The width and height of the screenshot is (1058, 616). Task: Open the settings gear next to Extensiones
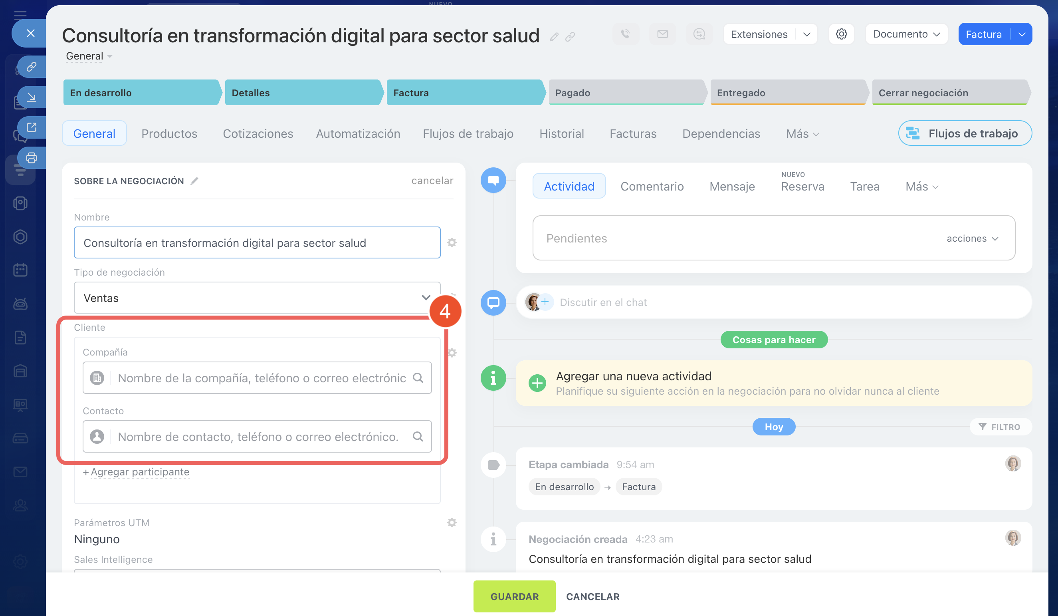point(841,34)
